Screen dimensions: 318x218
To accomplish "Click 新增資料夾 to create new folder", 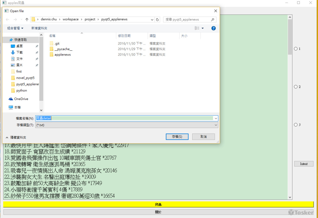I will pyautogui.click(x=39, y=28).
